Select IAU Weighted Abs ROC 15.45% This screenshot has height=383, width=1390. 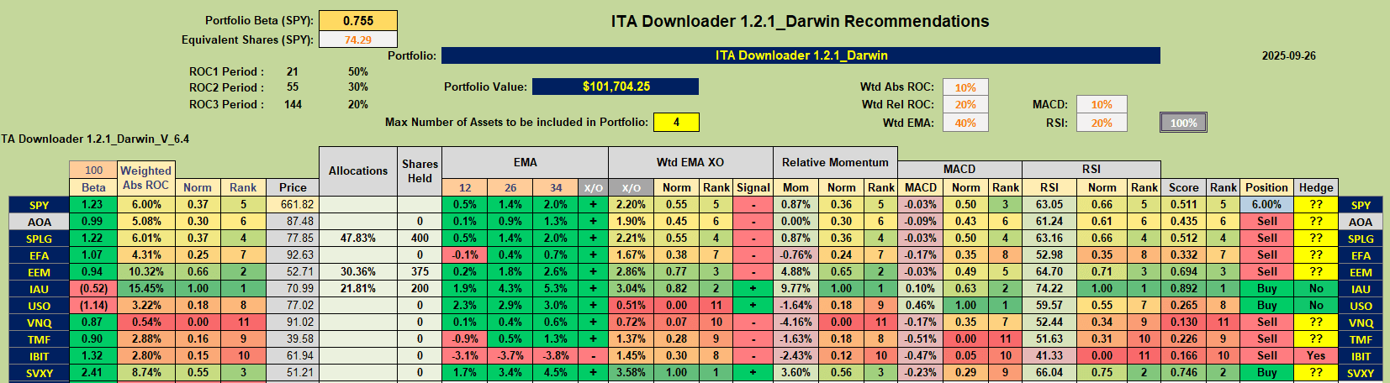pyautogui.click(x=145, y=288)
